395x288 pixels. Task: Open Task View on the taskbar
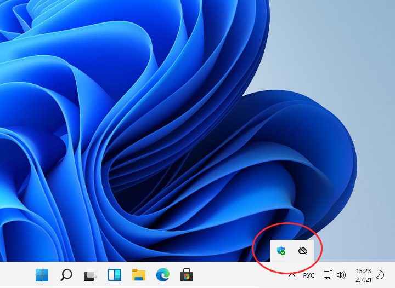point(90,275)
